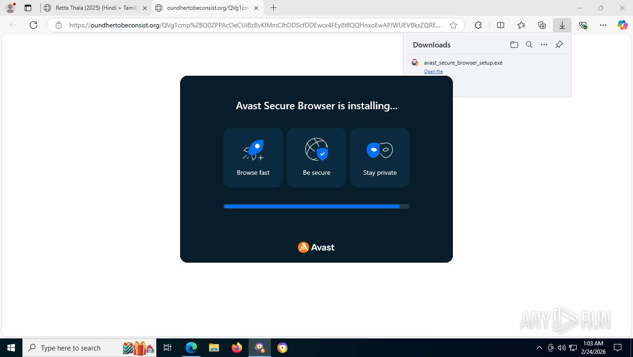Open the Edge profile icon
Screen dimensions: 633x357
pyautogui.click(x=10, y=8)
